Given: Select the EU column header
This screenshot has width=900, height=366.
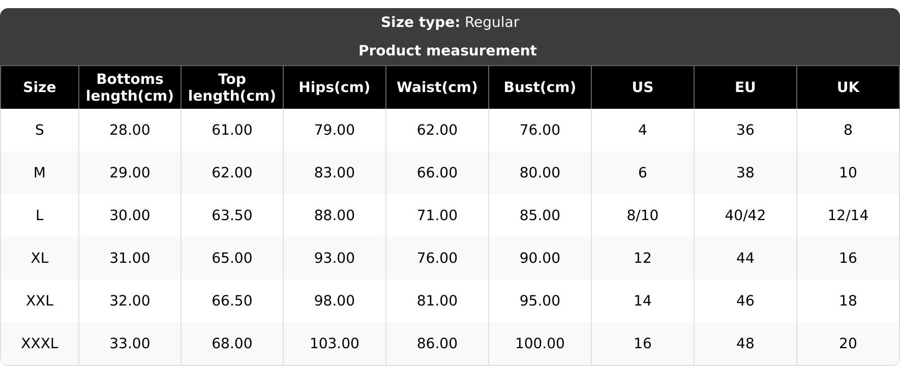Looking at the screenshot, I should coord(745,87).
